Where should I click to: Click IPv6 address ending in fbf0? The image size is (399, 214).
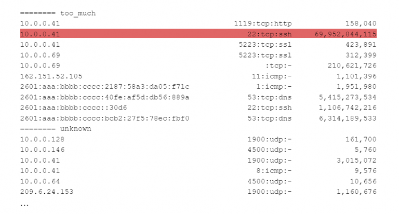click(104, 118)
